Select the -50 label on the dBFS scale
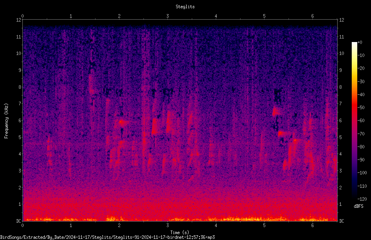This screenshot has width=371, height=240. (361, 108)
